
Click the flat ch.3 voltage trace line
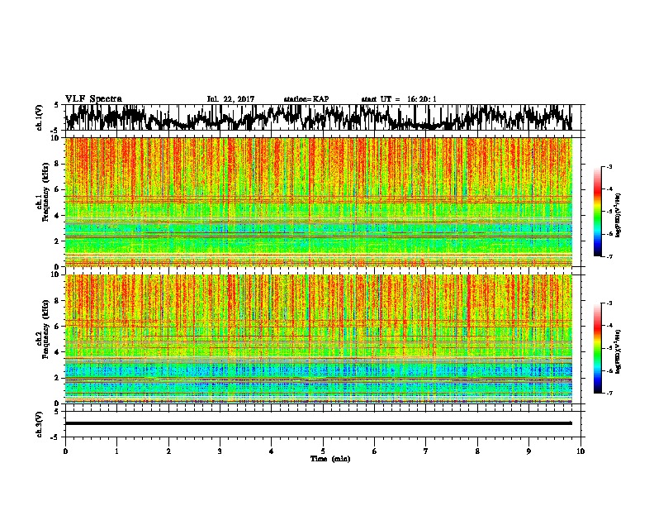(319, 423)
